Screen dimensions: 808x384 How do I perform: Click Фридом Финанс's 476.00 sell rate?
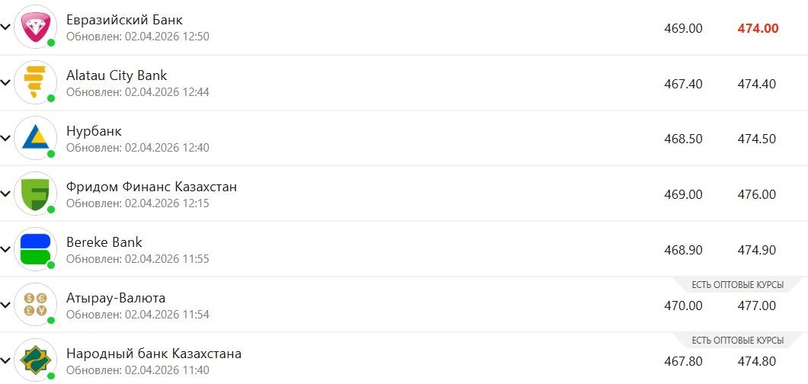[x=756, y=195]
